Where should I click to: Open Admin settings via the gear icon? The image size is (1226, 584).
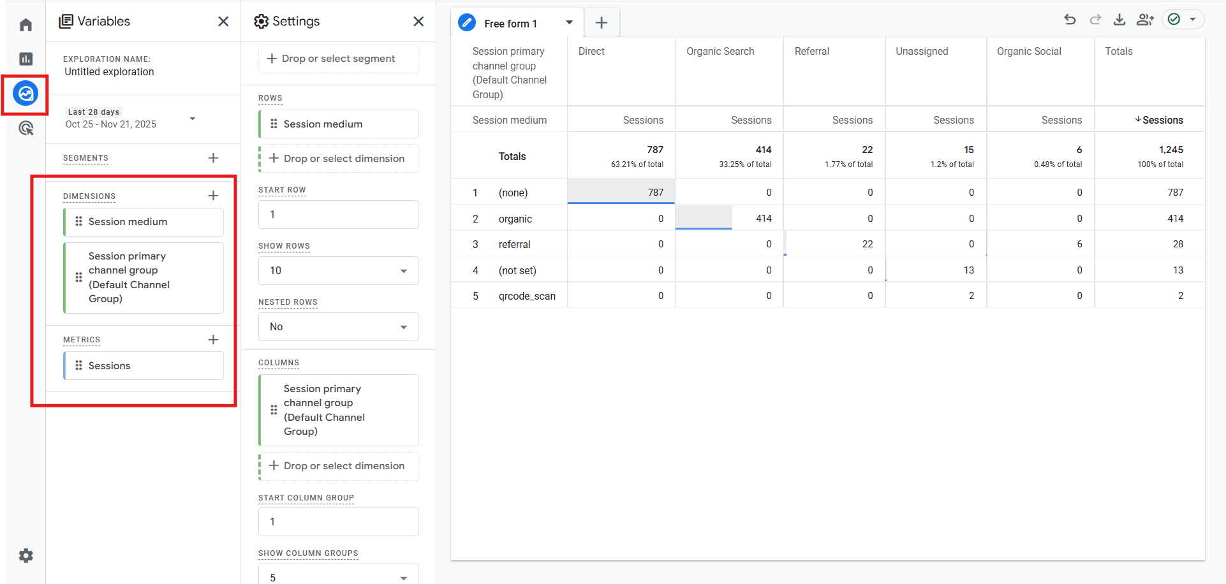tap(26, 555)
